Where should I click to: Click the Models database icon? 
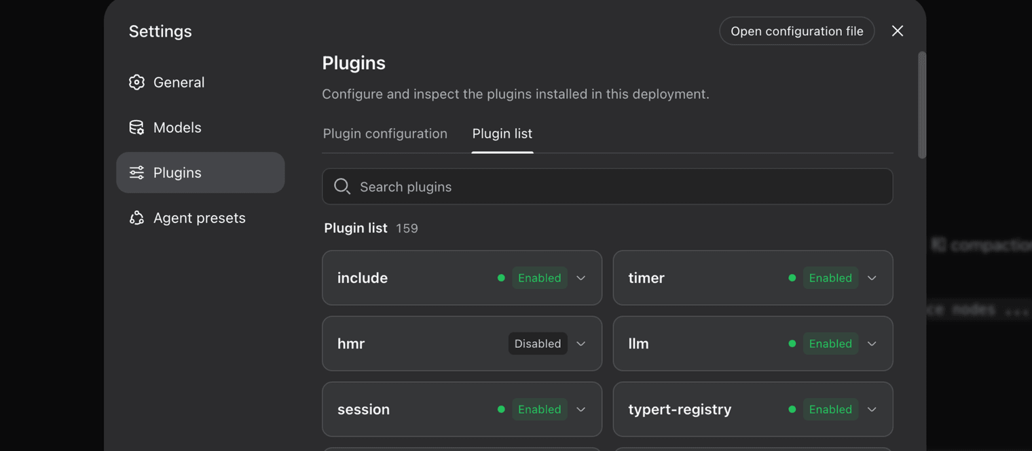point(136,128)
